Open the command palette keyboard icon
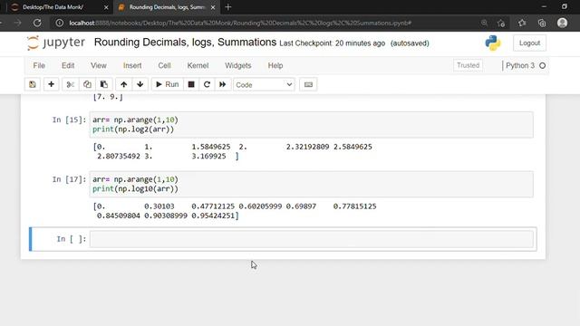Image resolution: width=580 pixels, height=326 pixels. point(308,84)
